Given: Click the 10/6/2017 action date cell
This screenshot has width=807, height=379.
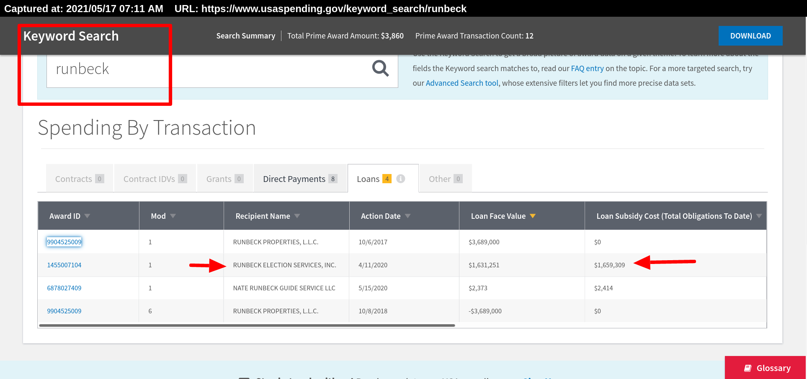Looking at the screenshot, I should [373, 242].
